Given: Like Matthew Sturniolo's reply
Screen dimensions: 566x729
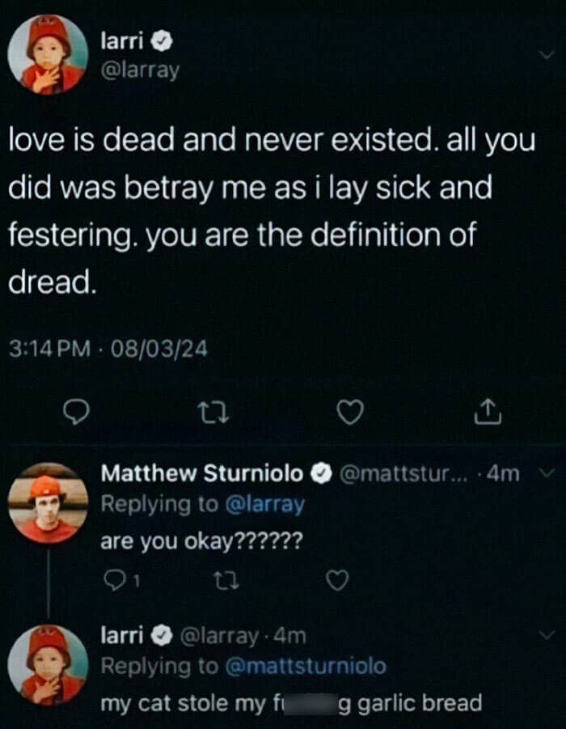Looking at the screenshot, I should click(x=340, y=579).
